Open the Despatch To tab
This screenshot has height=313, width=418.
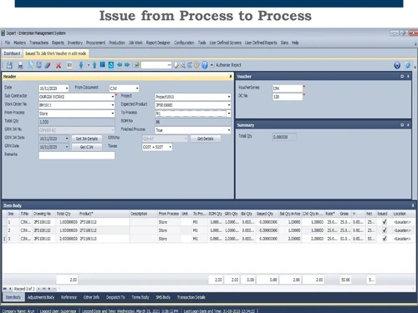click(x=115, y=297)
